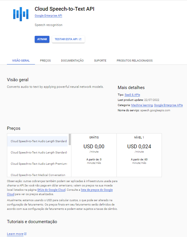This screenshot has height=237, width=187.
Task: Open the TESTAR ESTA API button
Action: [68, 39]
